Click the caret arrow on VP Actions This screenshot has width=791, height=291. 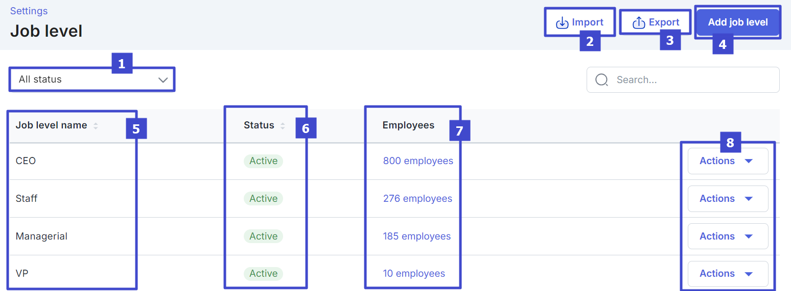coord(749,274)
